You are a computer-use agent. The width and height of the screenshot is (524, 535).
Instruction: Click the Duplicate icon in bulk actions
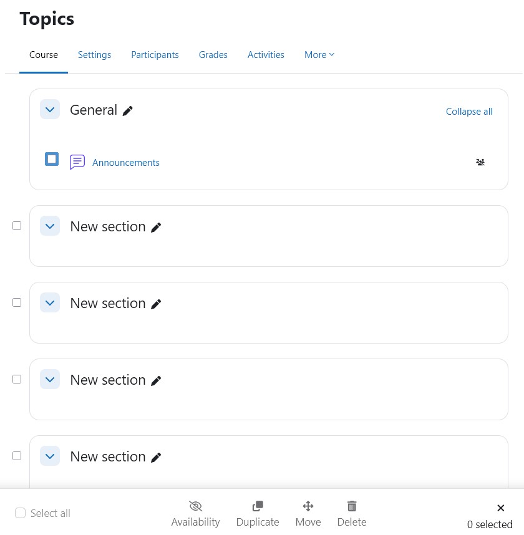point(258,506)
